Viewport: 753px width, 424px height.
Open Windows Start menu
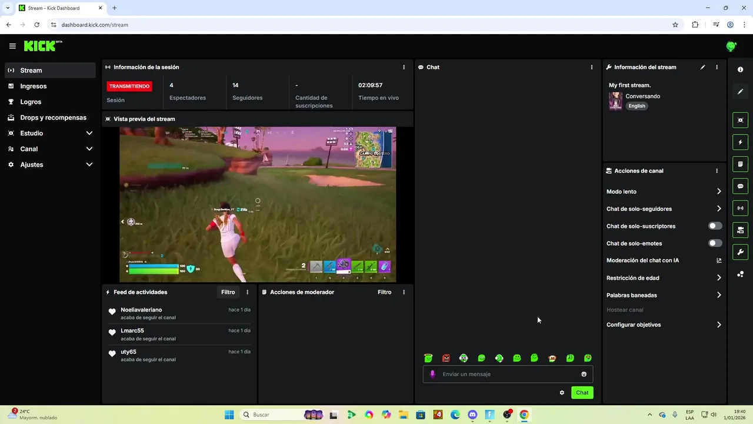point(229,415)
